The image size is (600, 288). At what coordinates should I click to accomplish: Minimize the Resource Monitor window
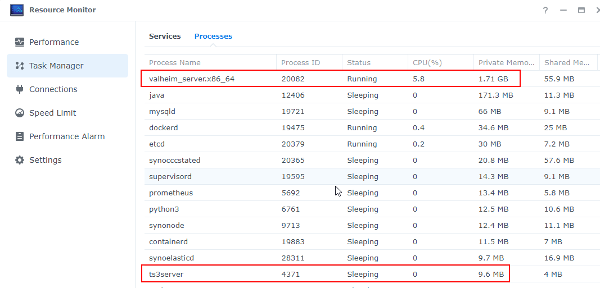pos(563,10)
